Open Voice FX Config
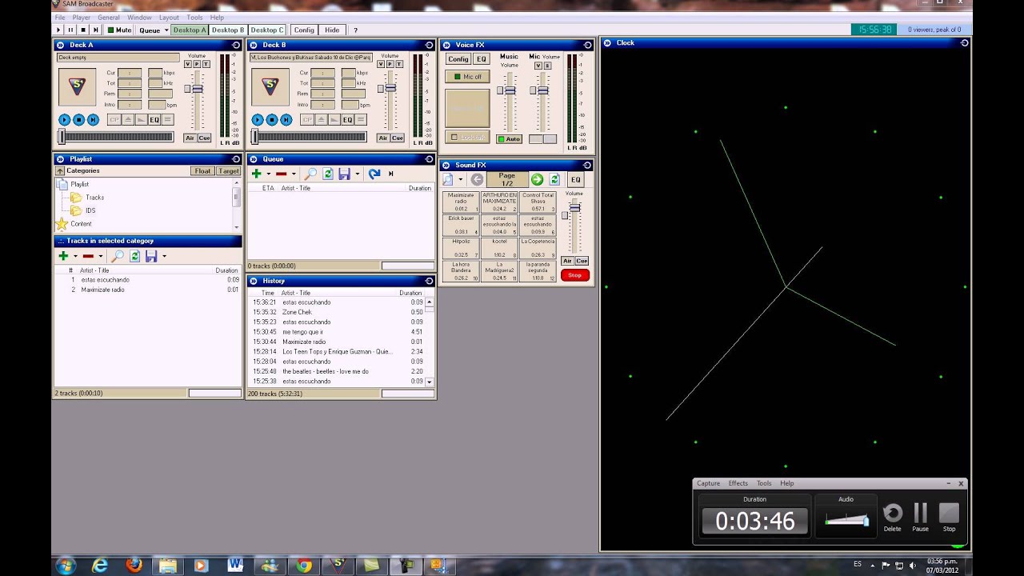 [x=458, y=59]
